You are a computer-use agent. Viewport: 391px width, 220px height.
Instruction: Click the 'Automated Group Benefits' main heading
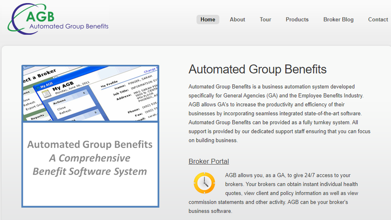[x=257, y=69]
